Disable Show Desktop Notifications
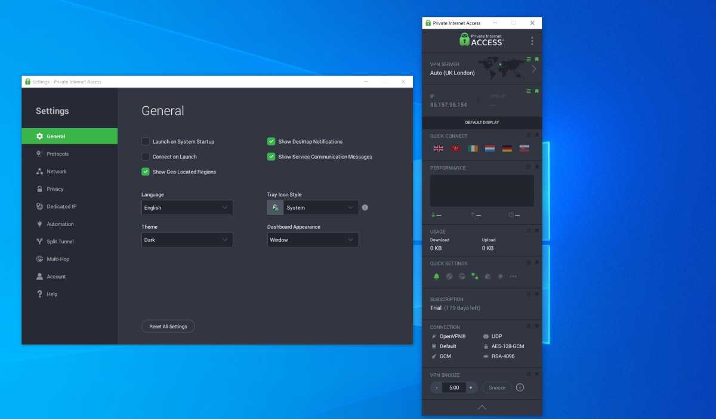 pyautogui.click(x=271, y=141)
